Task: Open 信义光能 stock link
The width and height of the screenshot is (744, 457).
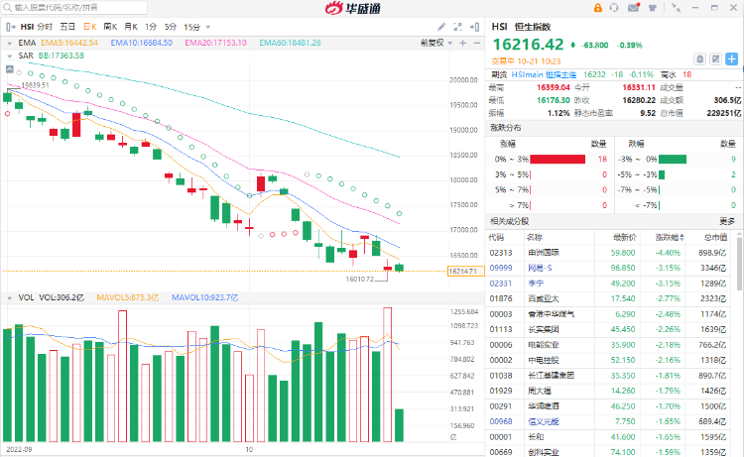Action: (544, 421)
